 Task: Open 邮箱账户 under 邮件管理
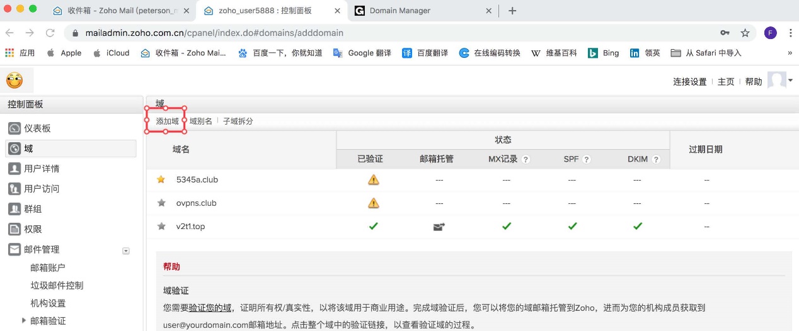click(48, 267)
